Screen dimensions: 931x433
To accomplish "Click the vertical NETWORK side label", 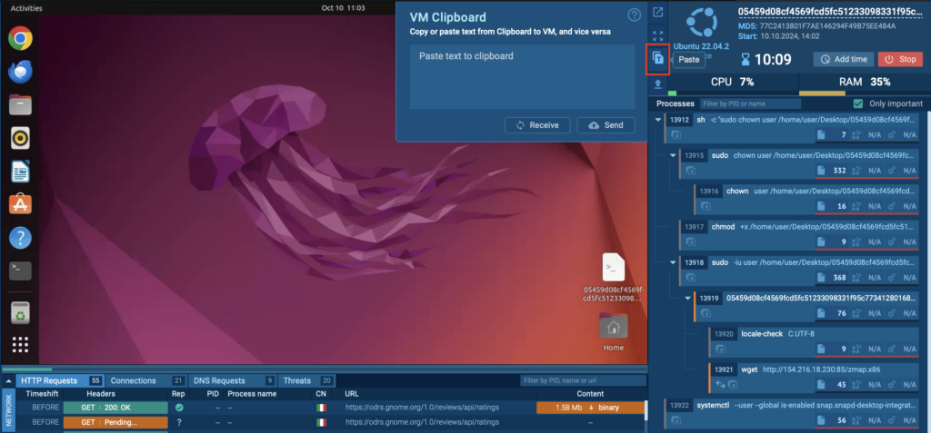I will click(x=8, y=410).
